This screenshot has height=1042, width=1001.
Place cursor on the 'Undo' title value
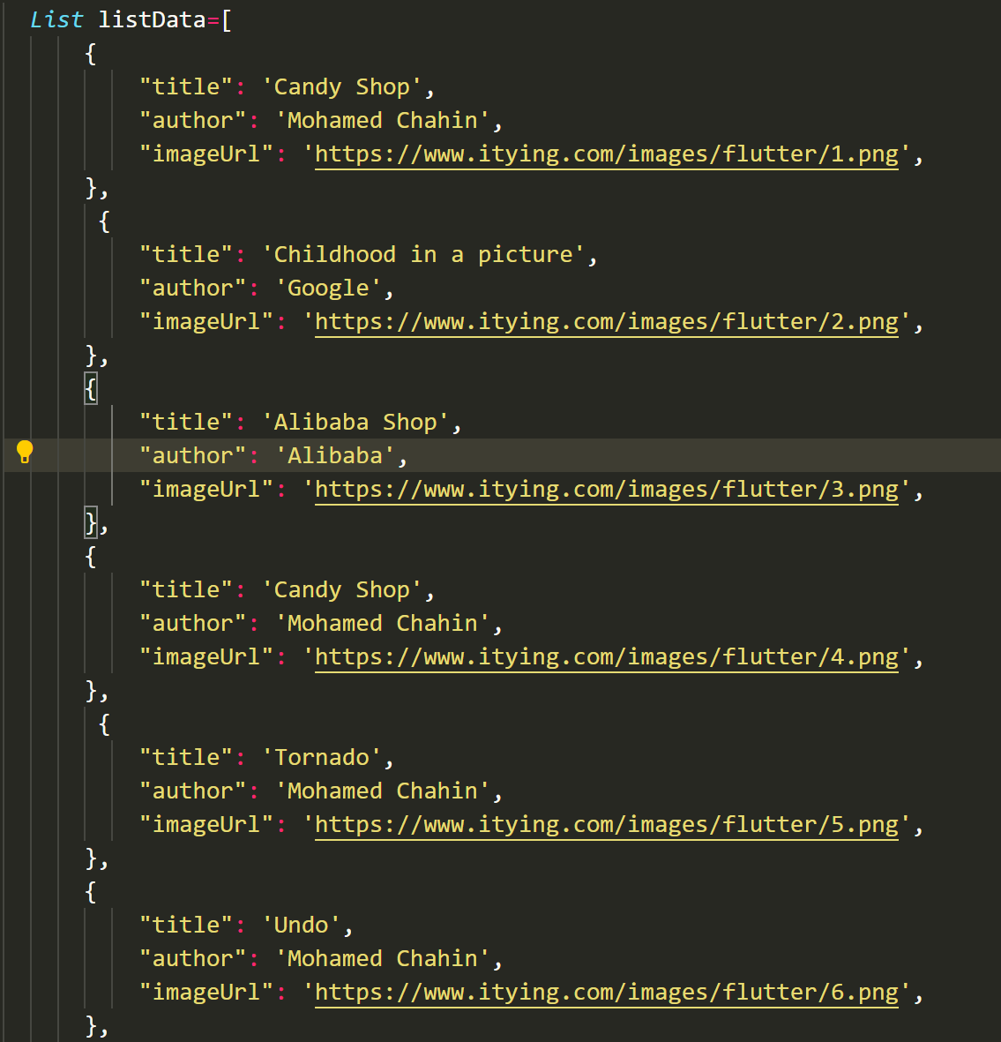[x=302, y=926]
